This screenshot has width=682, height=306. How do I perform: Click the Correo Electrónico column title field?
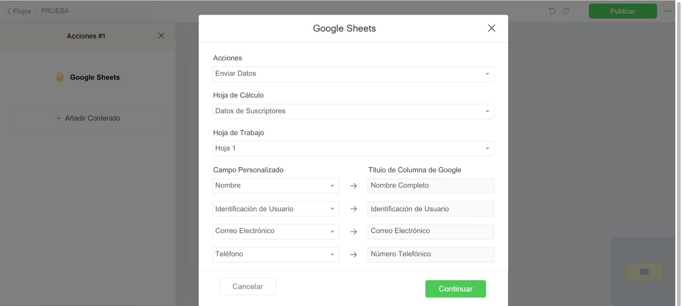[431, 231]
